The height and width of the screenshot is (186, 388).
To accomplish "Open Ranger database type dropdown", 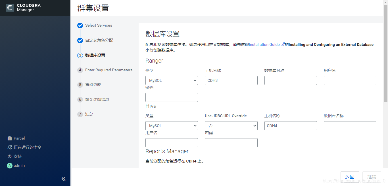I will (172, 80).
